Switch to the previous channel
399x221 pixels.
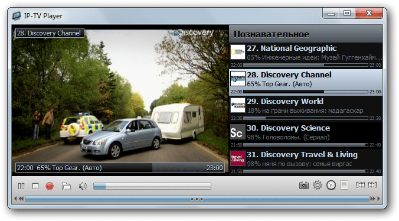[x=360, y=185]
